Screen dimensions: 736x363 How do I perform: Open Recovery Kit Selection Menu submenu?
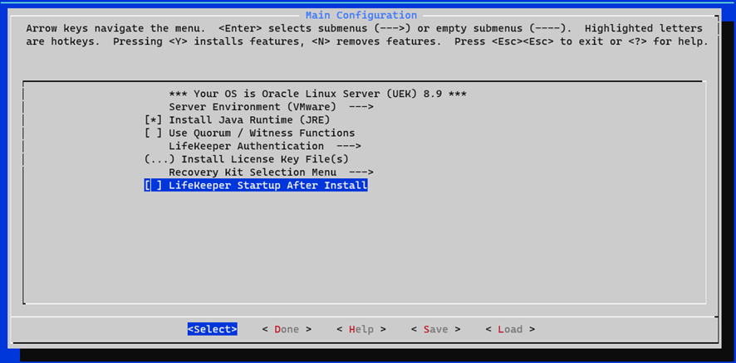pos(271,172)
